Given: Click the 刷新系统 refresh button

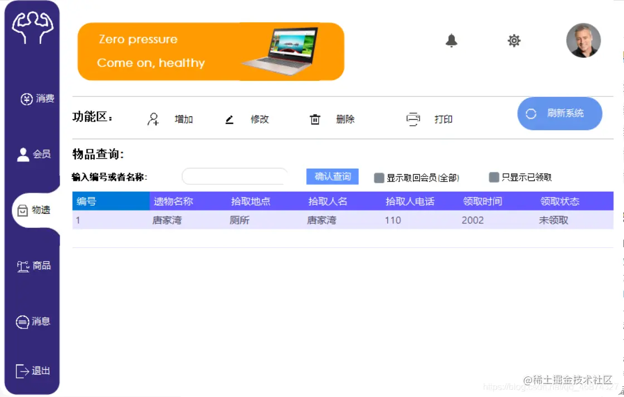Looking at the screenshot, I should (559, 114).
